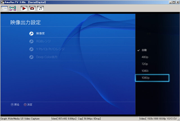Open the RGBレンジ setting row

pos(82,41)
